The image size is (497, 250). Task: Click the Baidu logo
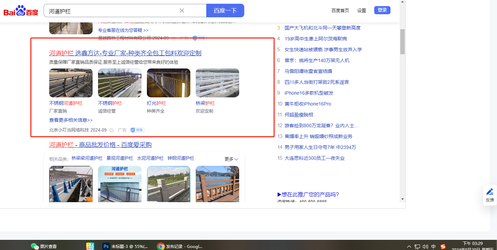[21, 11]
